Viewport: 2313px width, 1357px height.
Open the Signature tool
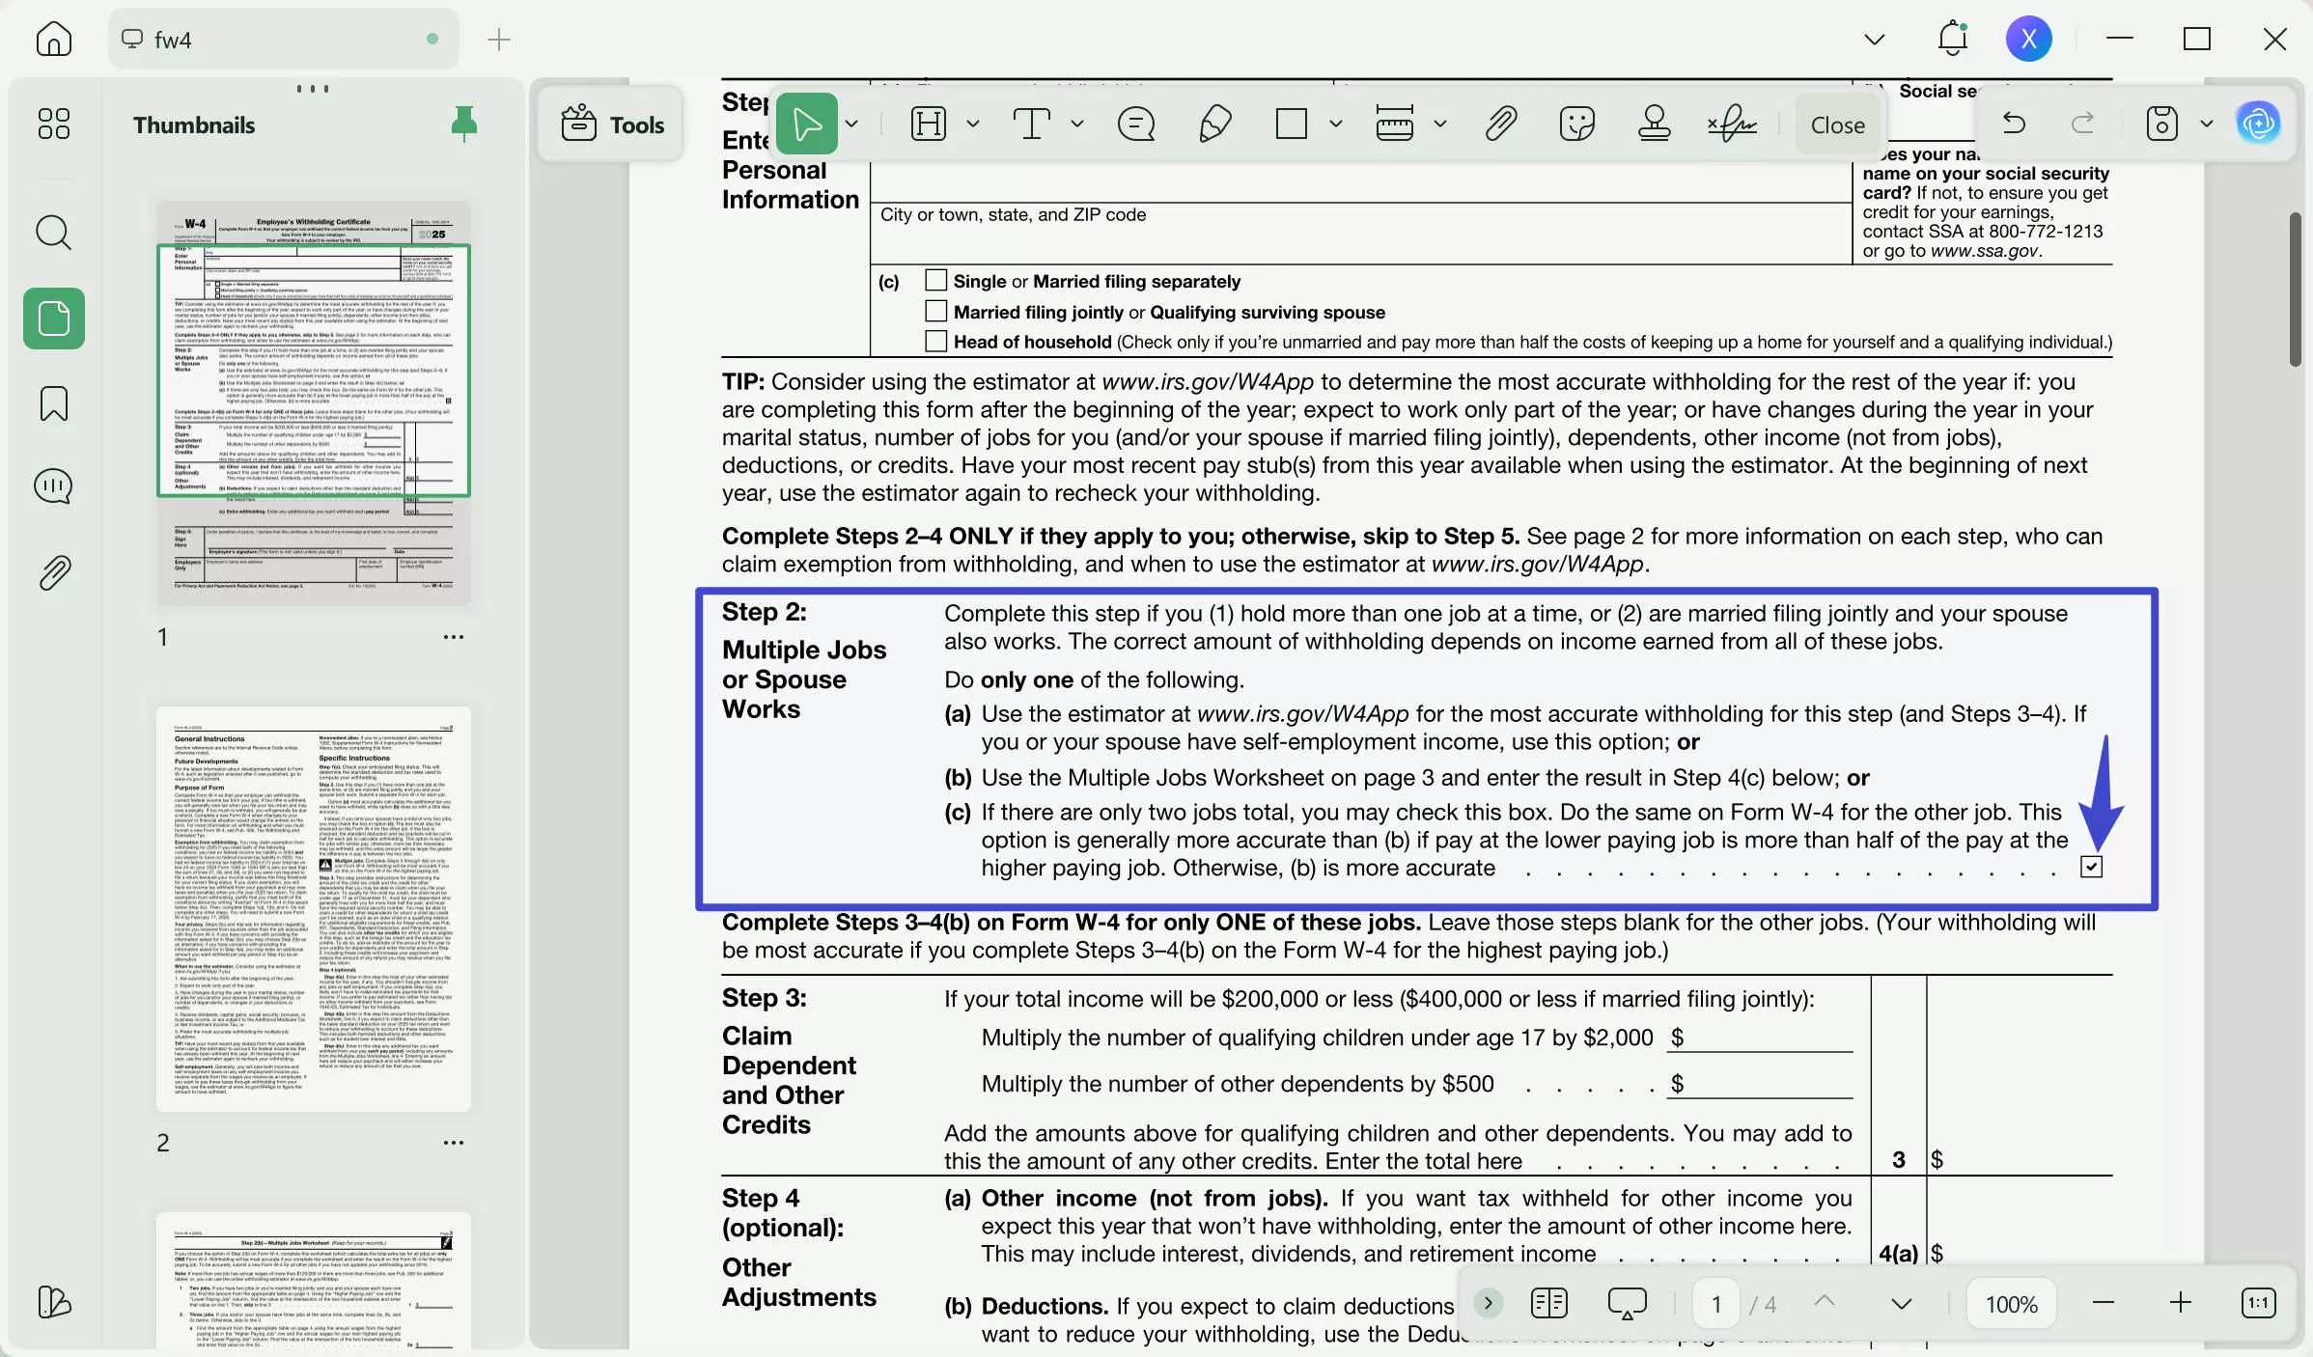coord(1731,124)
